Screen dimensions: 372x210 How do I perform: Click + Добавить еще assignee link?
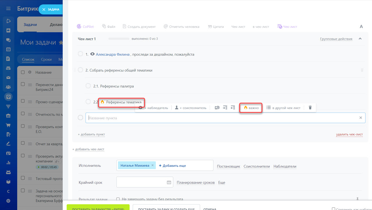(172, 165)
